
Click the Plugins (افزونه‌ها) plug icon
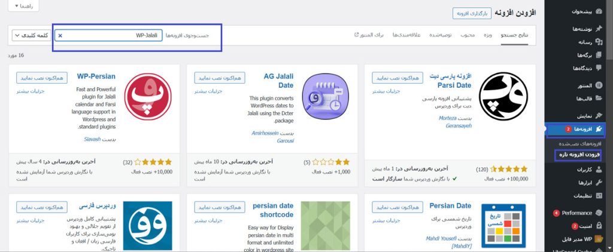(x=599, y=129)
